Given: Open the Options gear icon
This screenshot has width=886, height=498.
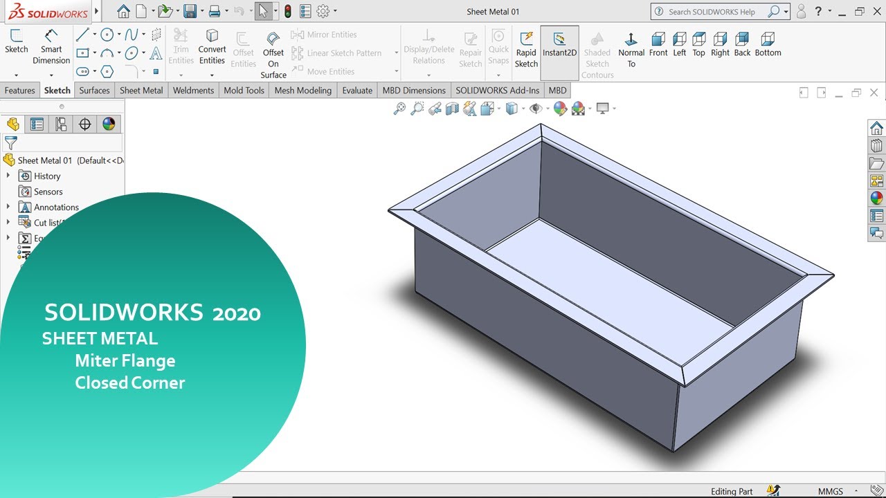Looking at the screenshot, I should point(323,11).
